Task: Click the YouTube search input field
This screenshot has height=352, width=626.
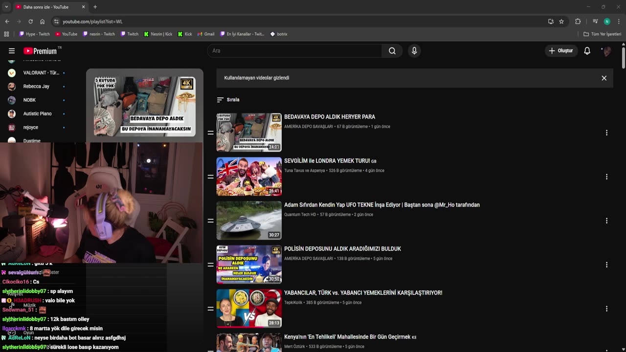Action: 295,51
